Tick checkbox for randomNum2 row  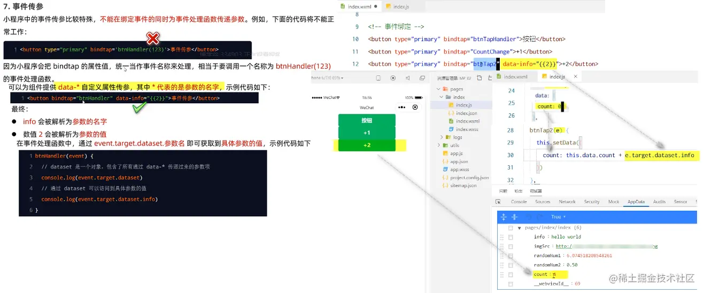point(510,265)
